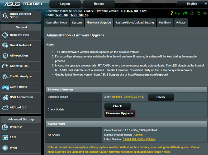The image size is (208, 155).
Task: Click the AiProtection shield icon
Action: pyautogui.click(x=5, y=56)
